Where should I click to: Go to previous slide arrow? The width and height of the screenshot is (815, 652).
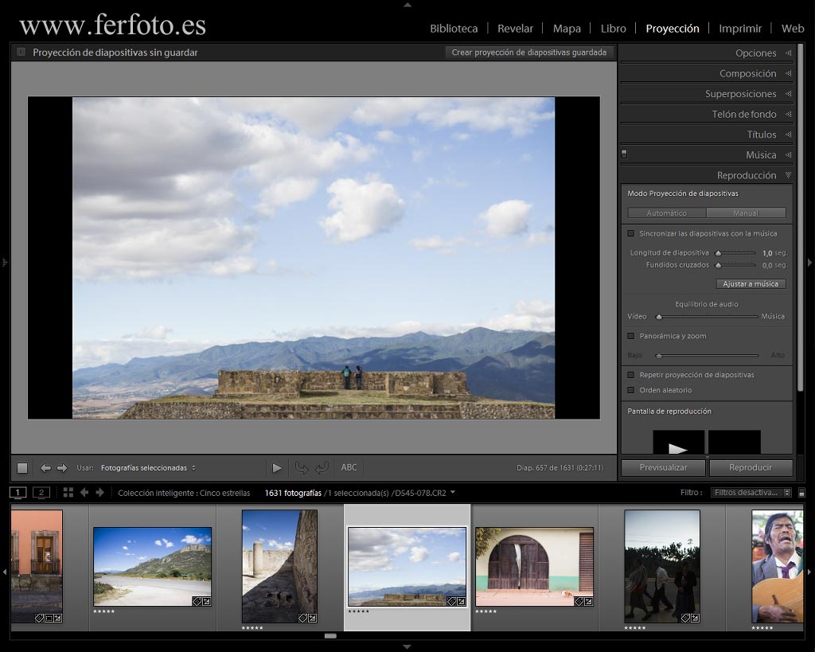click(45, 468)
